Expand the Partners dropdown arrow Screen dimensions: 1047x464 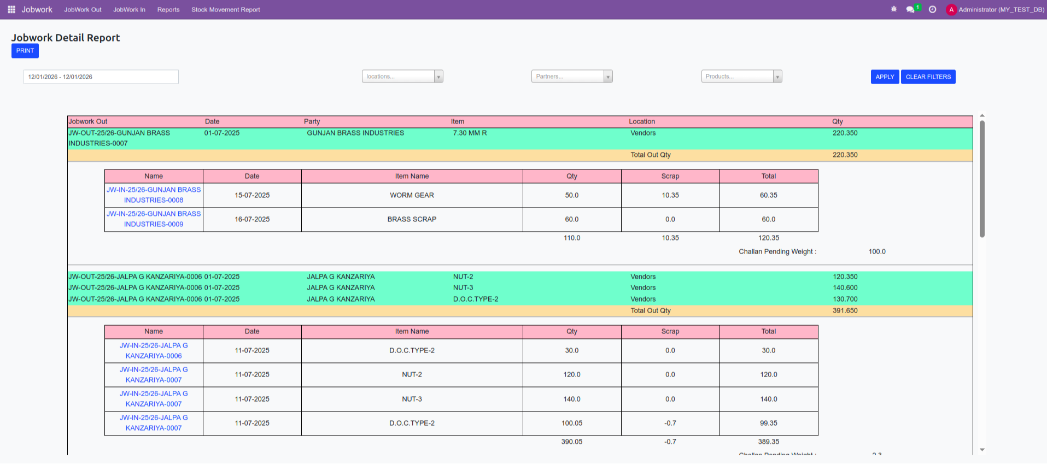tap(608, 77)
